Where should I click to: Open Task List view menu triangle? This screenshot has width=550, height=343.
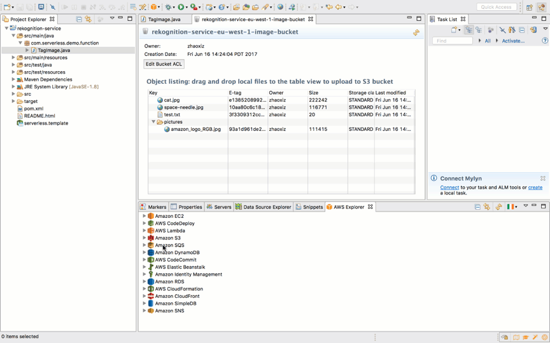click(x=546, y=29)
